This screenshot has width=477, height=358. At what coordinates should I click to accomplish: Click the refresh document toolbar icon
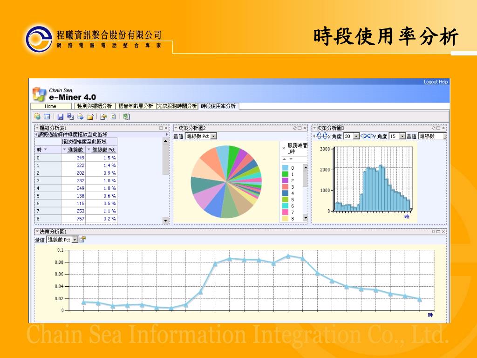113,116
